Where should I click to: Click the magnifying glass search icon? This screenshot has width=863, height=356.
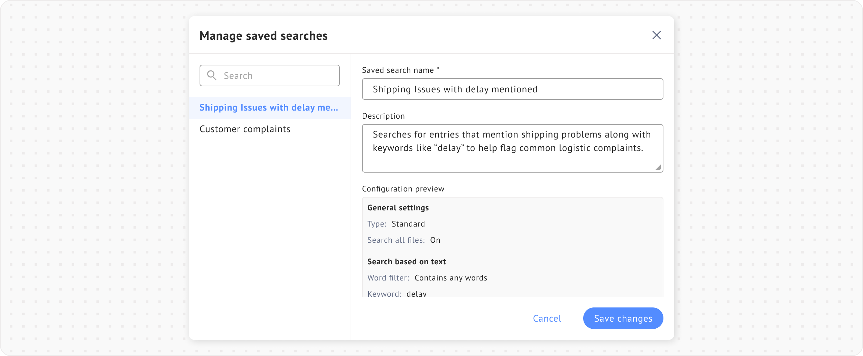tap(212, 75)
